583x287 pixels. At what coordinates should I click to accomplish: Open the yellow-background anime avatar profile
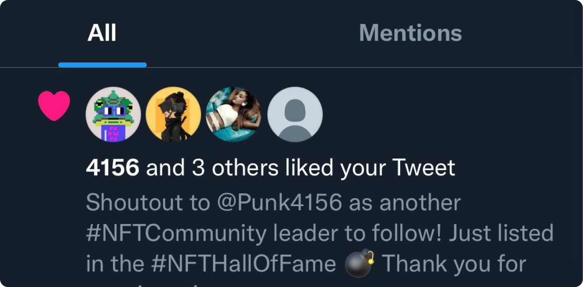pyautogui.click(x=173, y=114)
